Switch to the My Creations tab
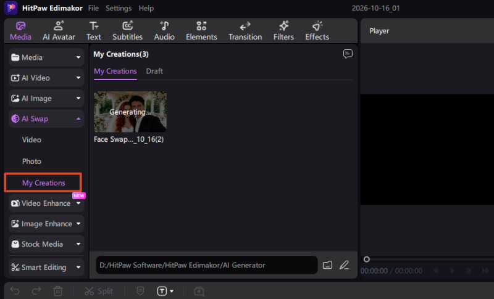Screen dimensions: 494x299 point(115,72)
